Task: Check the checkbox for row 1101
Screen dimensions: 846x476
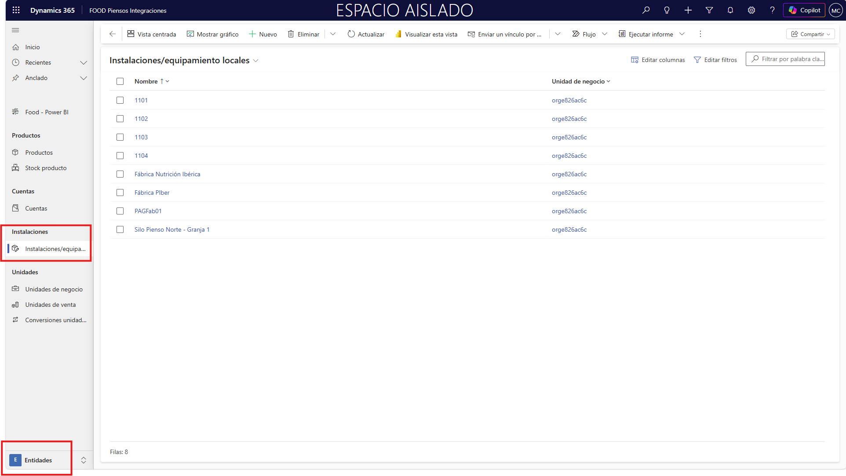Action: (x=120, y=100)
